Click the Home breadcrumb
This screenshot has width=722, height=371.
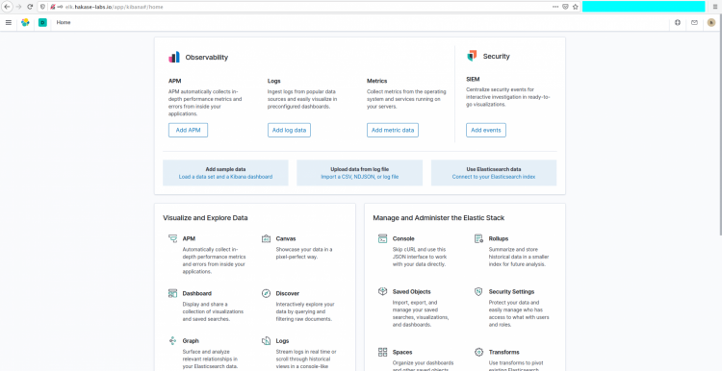click(64, 22)
